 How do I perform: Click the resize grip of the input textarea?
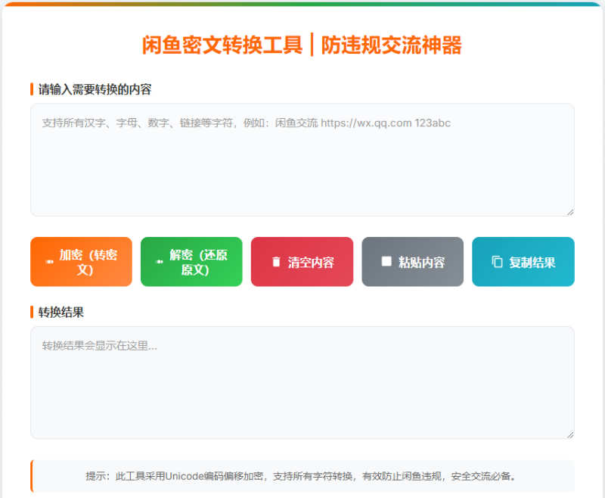coord(569,213)
